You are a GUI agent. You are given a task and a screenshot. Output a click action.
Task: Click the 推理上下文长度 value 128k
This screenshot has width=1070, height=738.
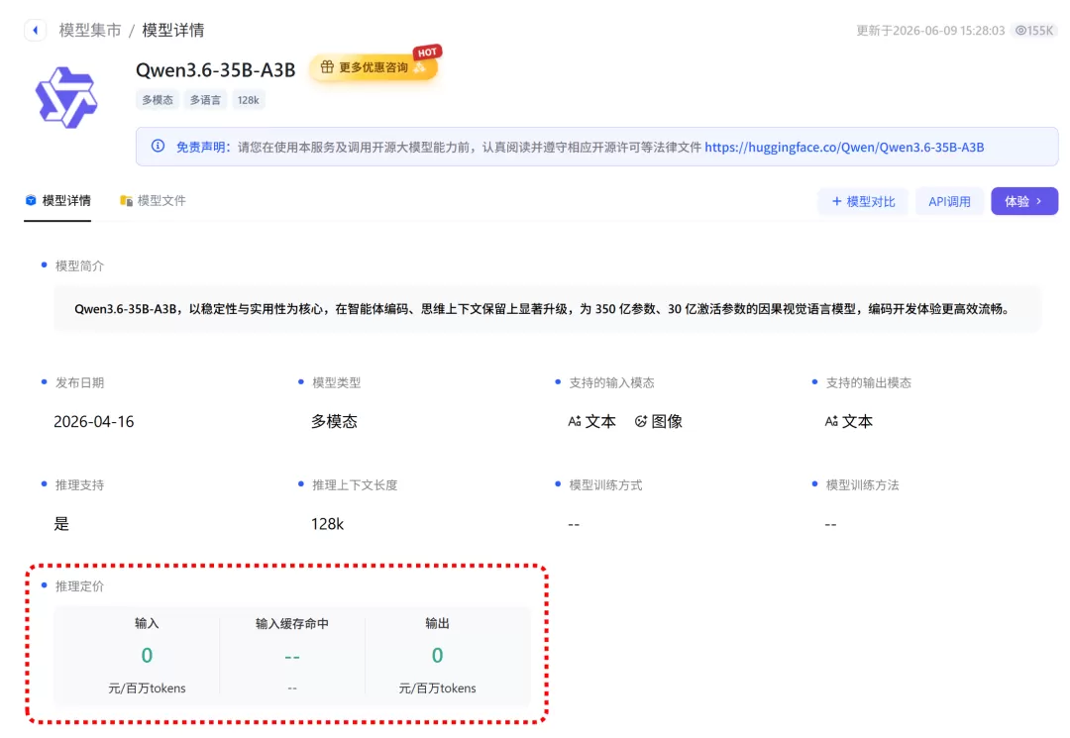click(328, 524)
